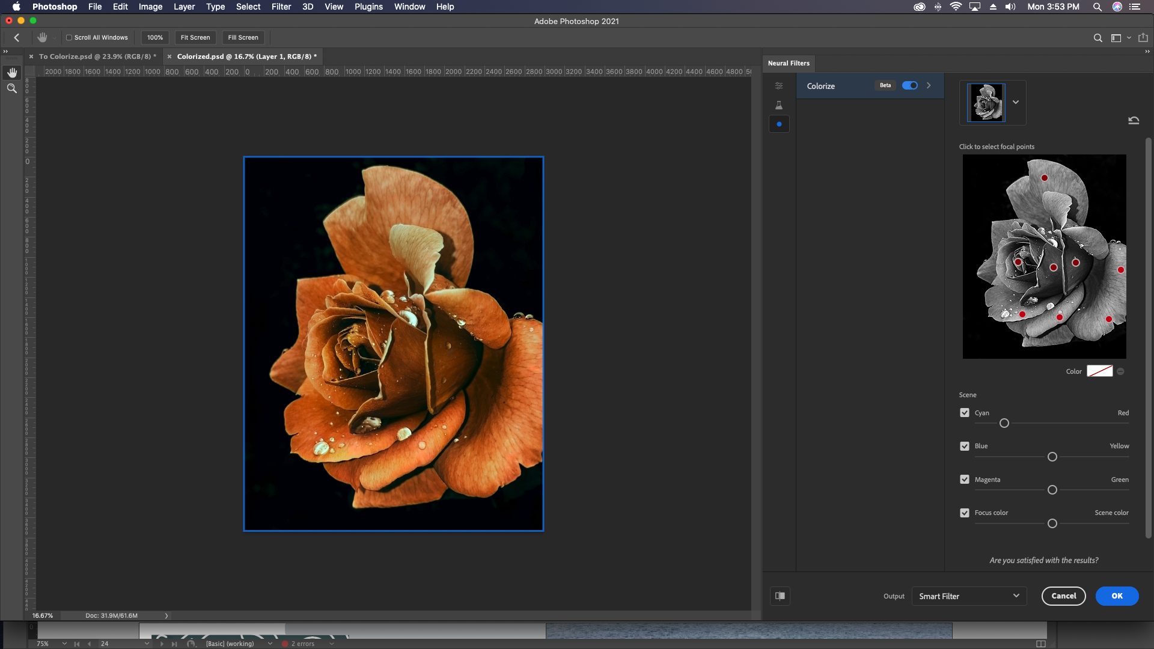Click the share document icon
The width and height of the screenshot is (1154, 649).
point(1143,38)
